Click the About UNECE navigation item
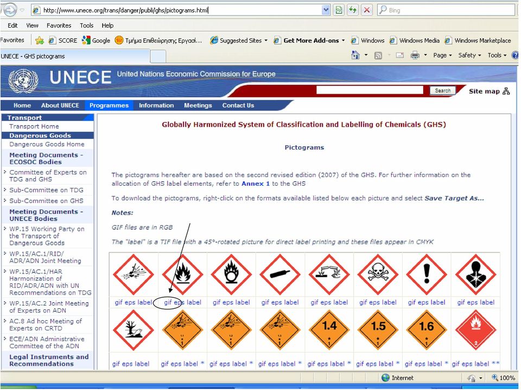Image resolution: width=521 pixels, height=390 pixels. pos(60,106)
